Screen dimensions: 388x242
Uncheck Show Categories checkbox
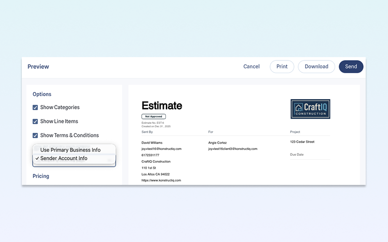[x=35, y=107]
